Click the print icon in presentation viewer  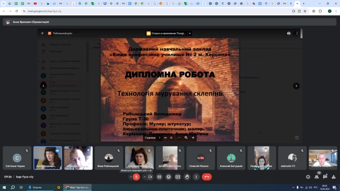[x=289, y=33]
